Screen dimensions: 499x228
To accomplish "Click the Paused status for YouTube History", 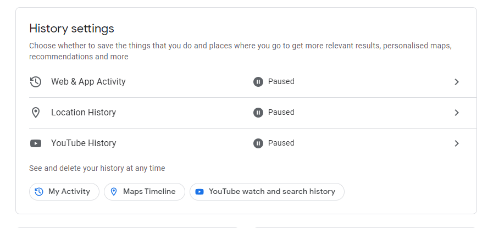I will tap(281, 143).
